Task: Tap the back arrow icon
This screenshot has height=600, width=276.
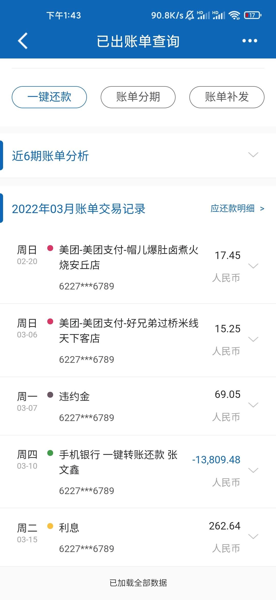Action: 22,41
